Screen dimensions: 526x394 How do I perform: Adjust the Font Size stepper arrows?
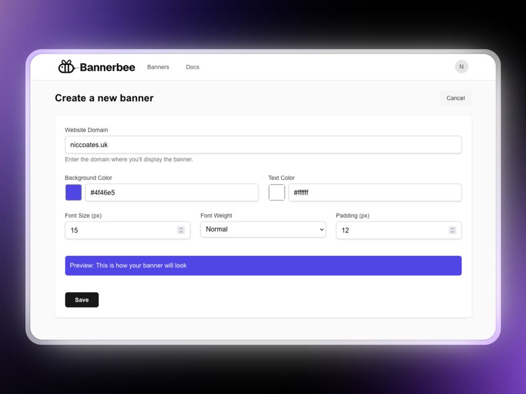[x=181, y=230]
